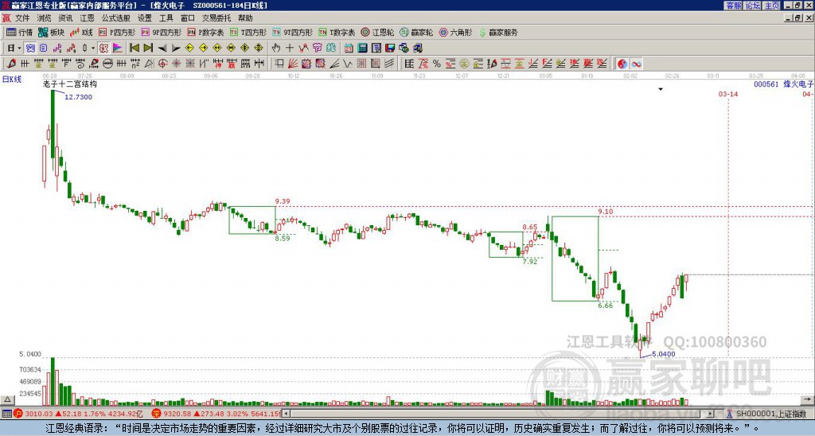Toggle the yin-yang icon
815x436 pixels.
(x=622, y=64)
